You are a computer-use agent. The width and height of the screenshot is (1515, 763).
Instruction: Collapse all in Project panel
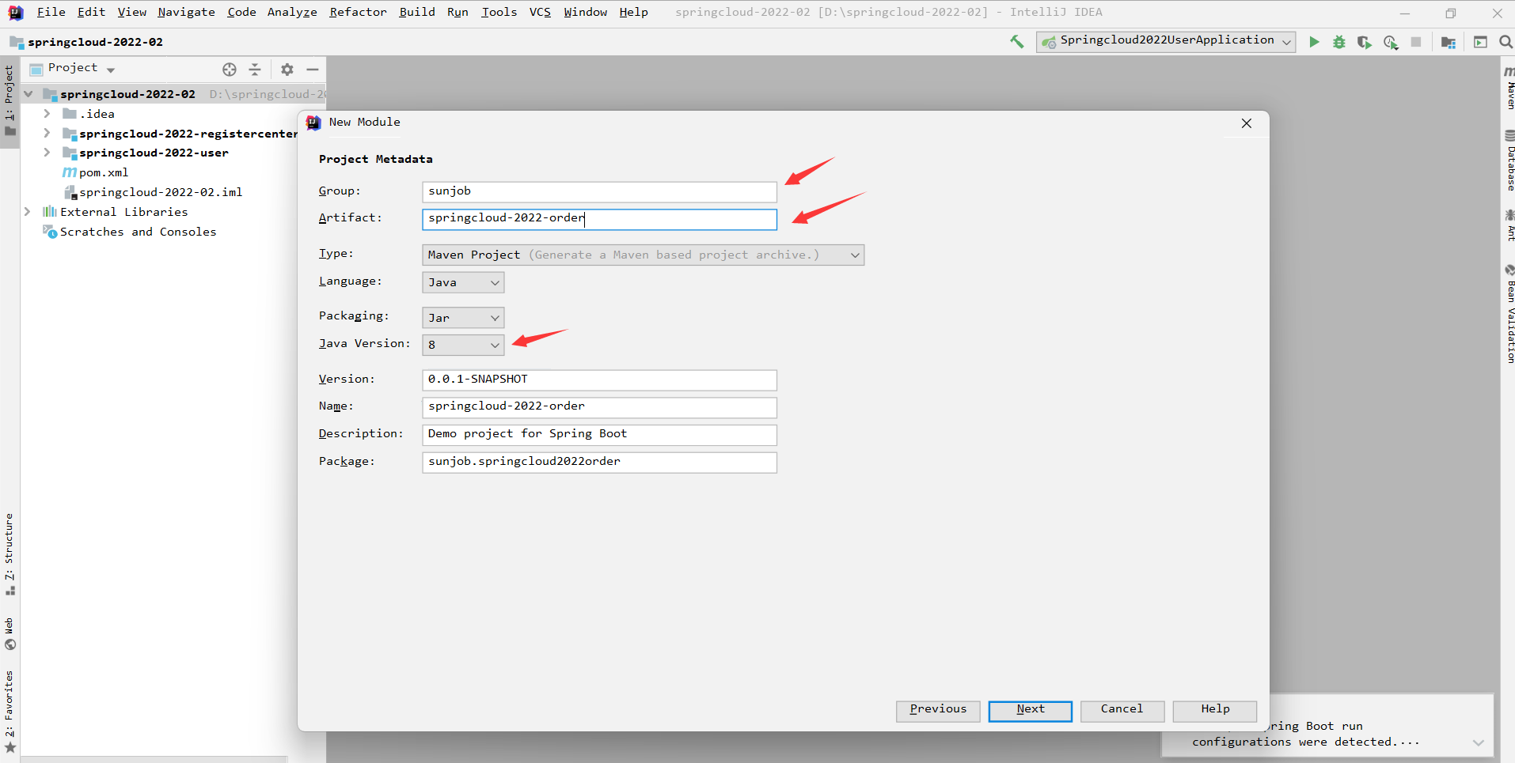(x=255, y=70)
